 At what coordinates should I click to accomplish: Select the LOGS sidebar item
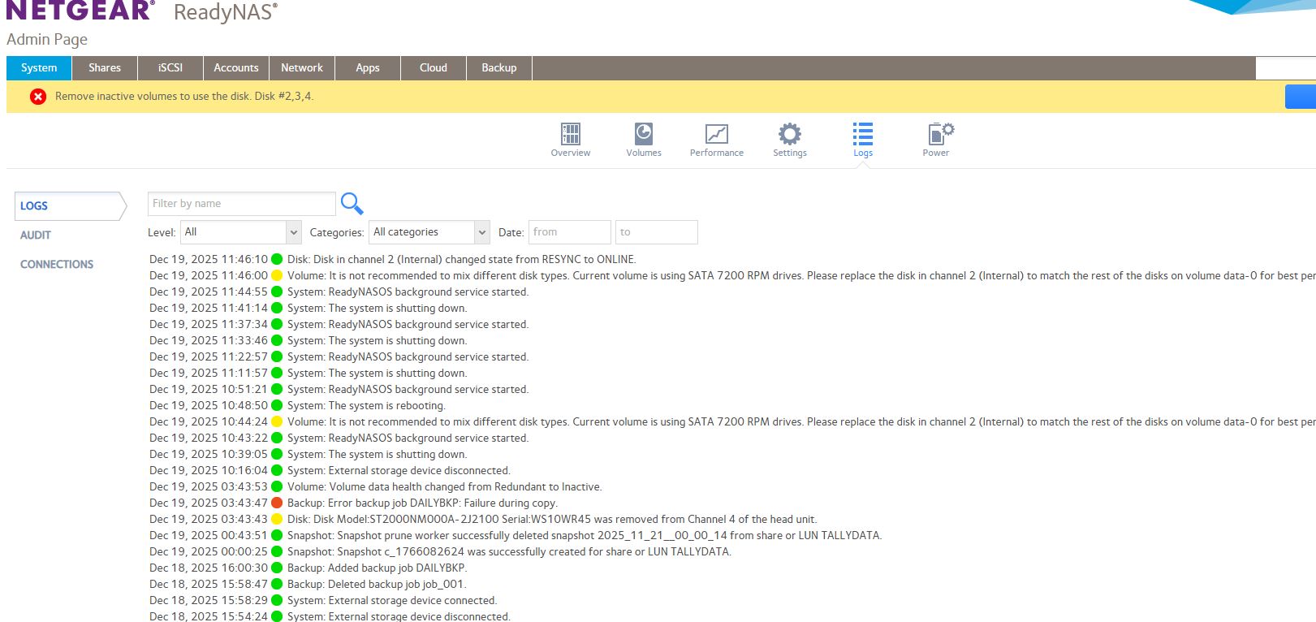coord(34,206)
